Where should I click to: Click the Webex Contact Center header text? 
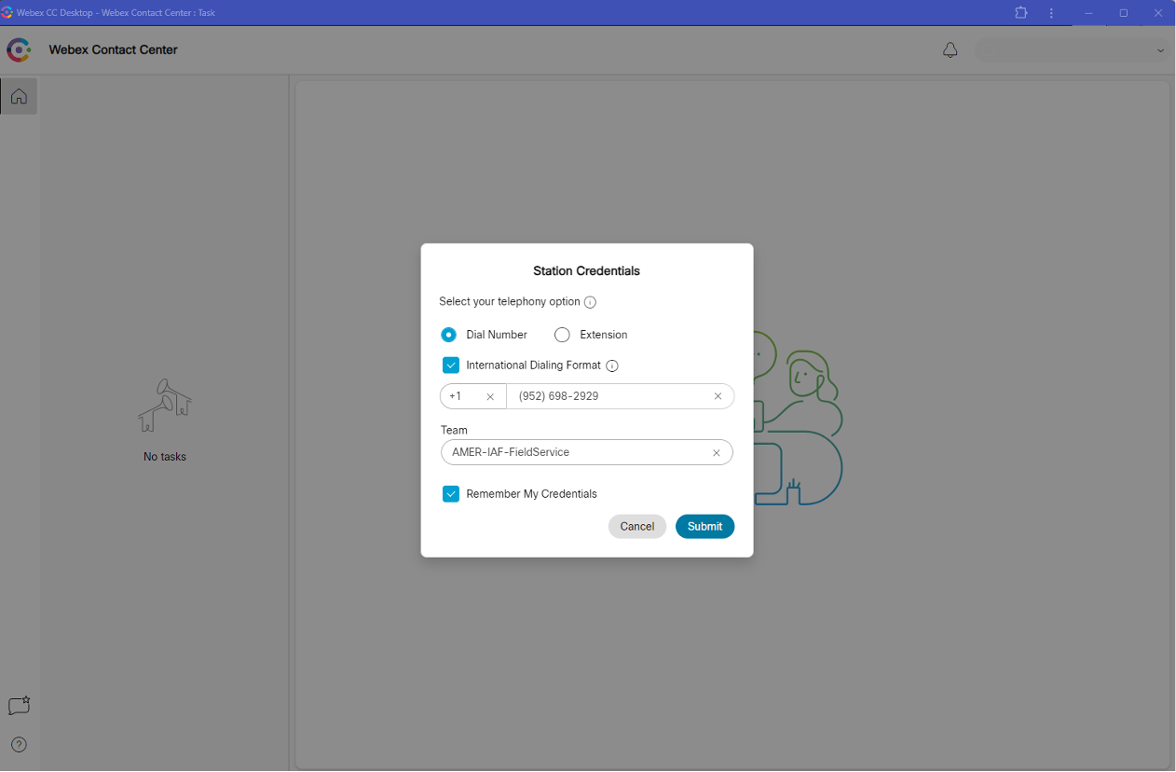click(x=114, y=50)
